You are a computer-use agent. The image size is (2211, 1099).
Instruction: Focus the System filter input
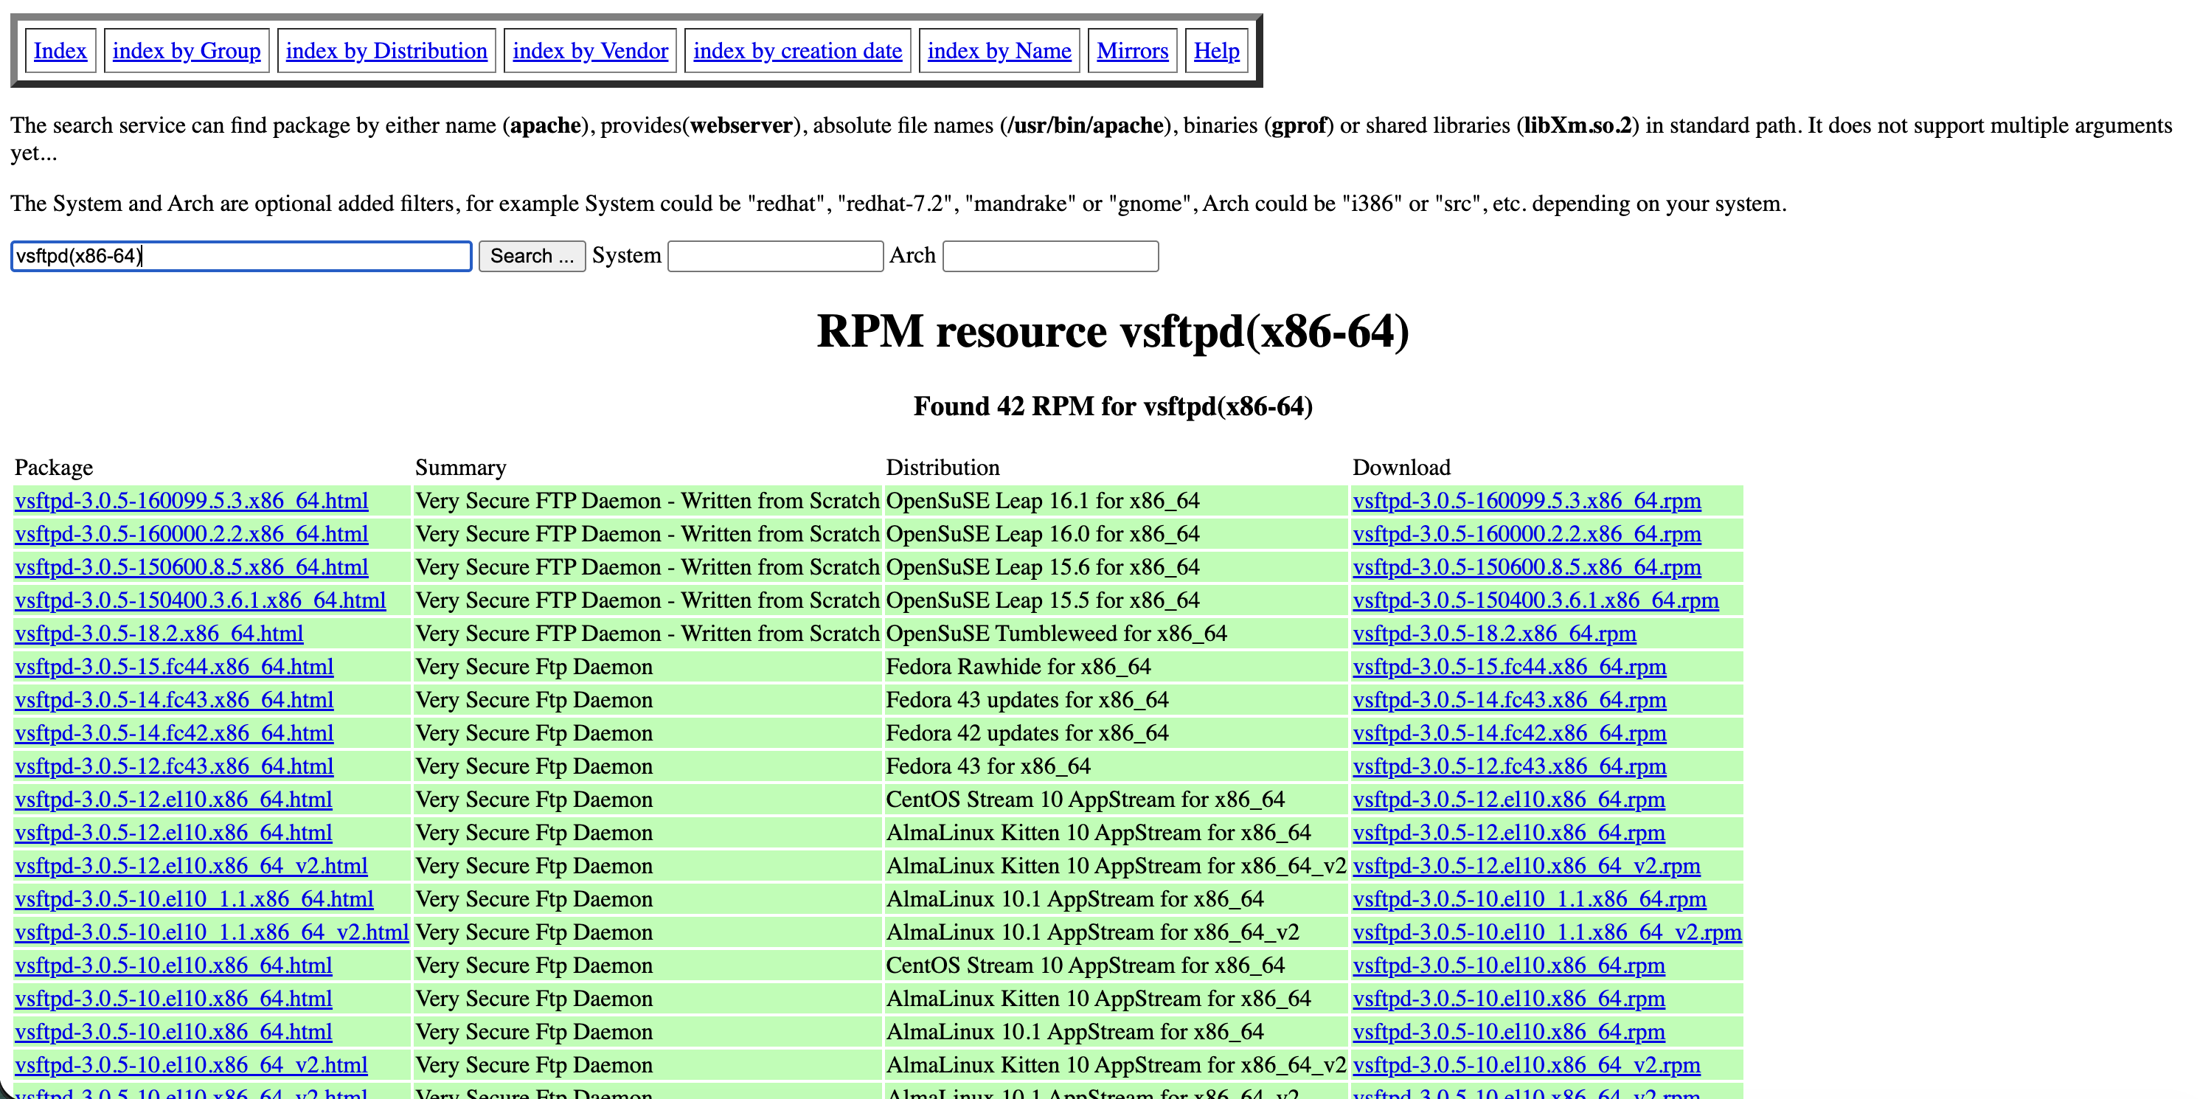[x=775, y=256]
